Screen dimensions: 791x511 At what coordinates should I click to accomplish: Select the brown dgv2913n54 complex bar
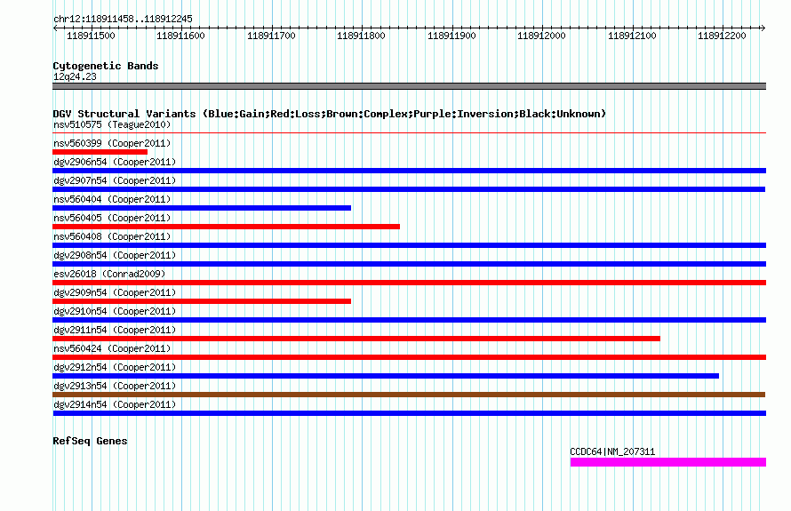(x=409, y=395)
